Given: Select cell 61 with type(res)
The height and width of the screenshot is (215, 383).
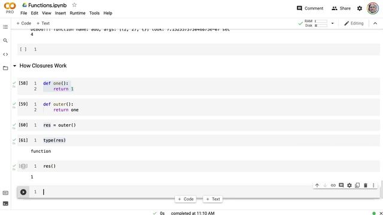Looking at the screenshot, I should (198, 140).
